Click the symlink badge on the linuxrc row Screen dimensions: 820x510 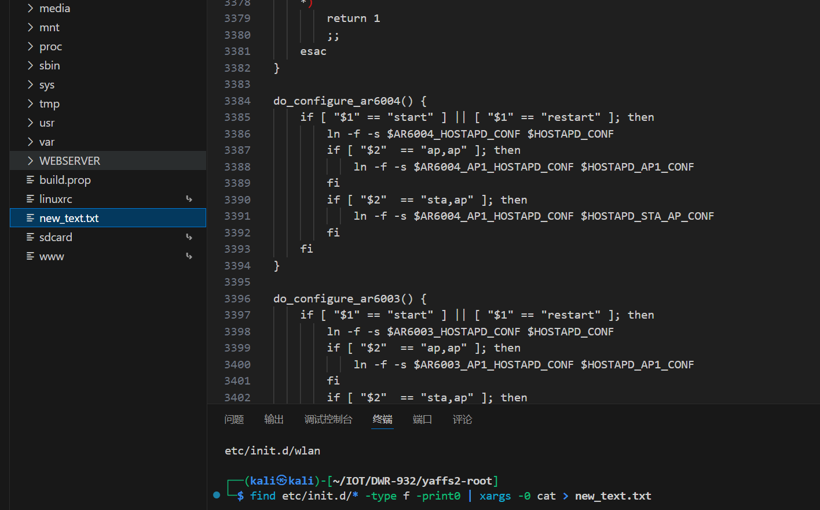tap(189, 199)
